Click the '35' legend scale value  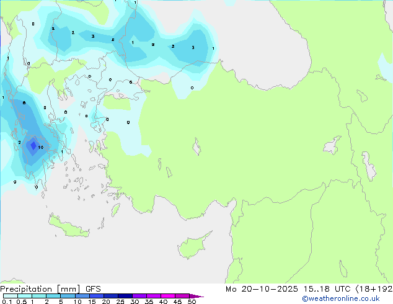tap(149, 302)
